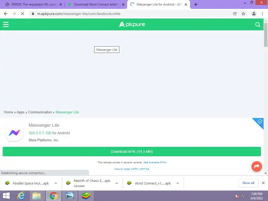268x201 pixels.
Task: Click the page vertical scrollbar thumb
Action: (x=266, y=35)
